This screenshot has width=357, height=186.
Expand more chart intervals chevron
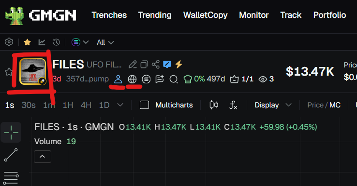120,105
